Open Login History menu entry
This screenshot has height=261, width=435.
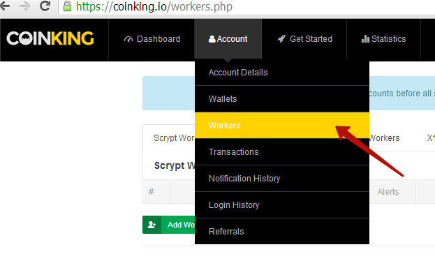coord(282,205)
